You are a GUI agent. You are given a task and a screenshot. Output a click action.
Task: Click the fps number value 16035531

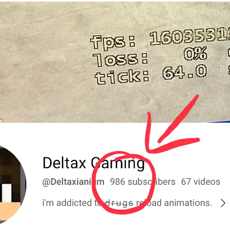190,37
